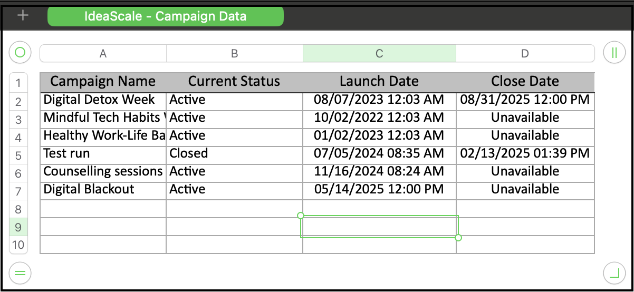Add a new sheet with plus icon

(x=23, y=15)
